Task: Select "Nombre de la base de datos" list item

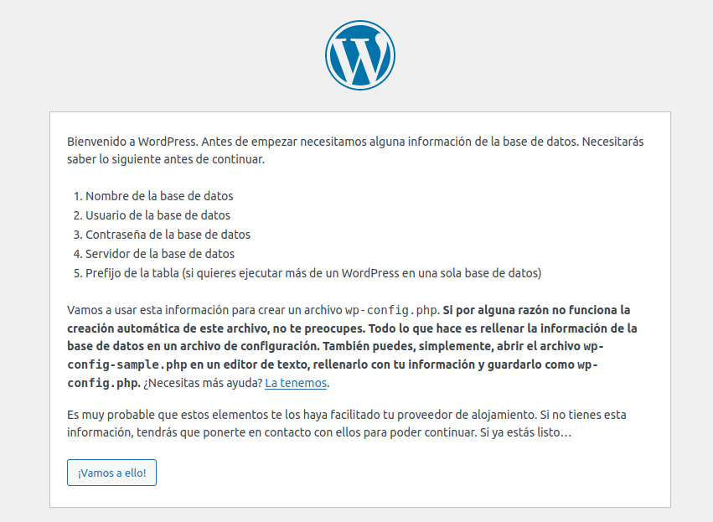Action: (x=159, y=196)
